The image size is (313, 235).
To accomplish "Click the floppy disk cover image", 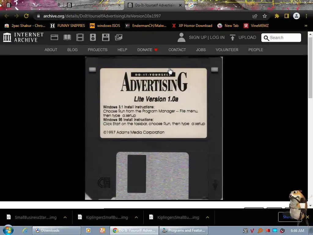I will pyautogui.click(x=154, y=128).
